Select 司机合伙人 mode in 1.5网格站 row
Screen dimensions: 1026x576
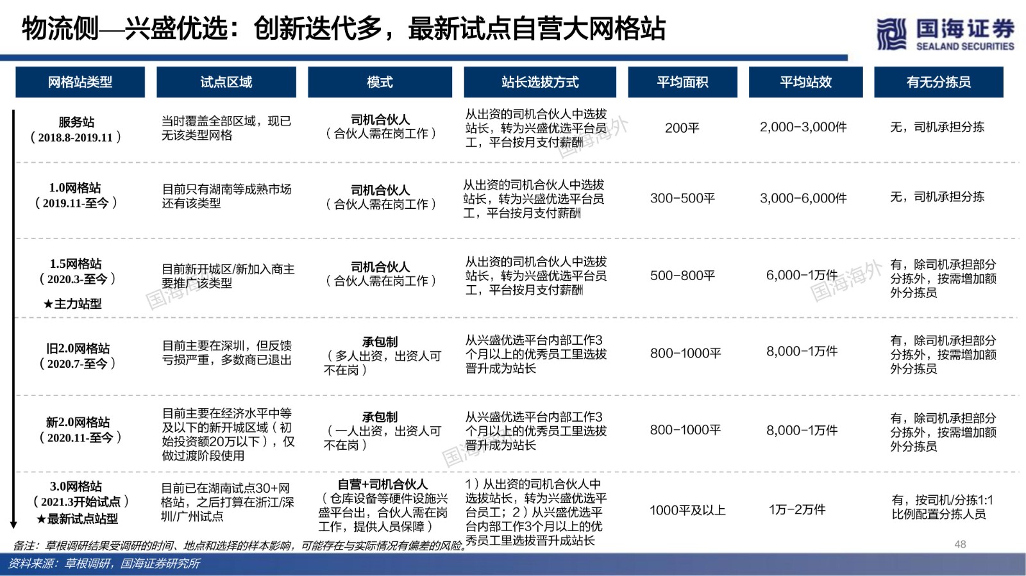380,274
